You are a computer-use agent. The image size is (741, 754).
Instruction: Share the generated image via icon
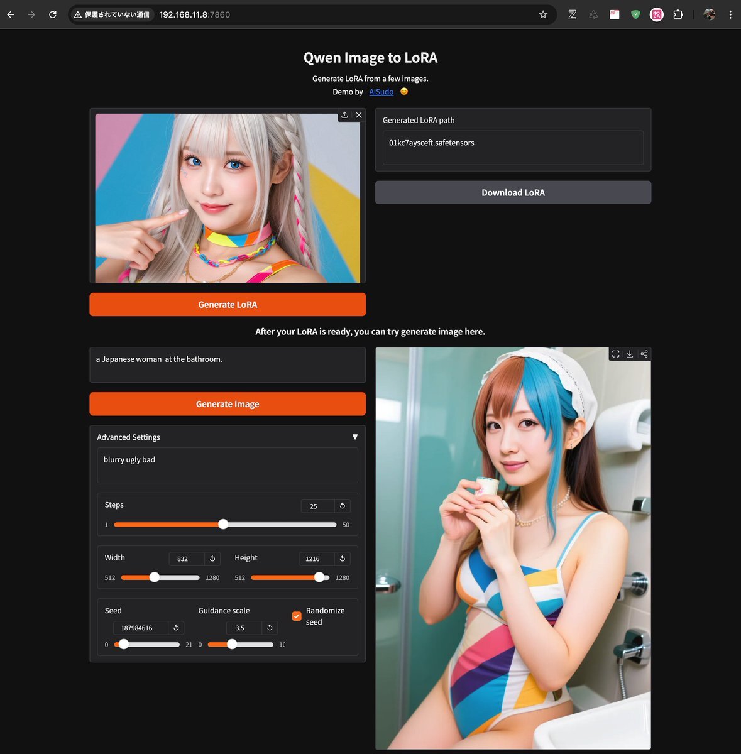pyautogui.click(x=644, y=354)
